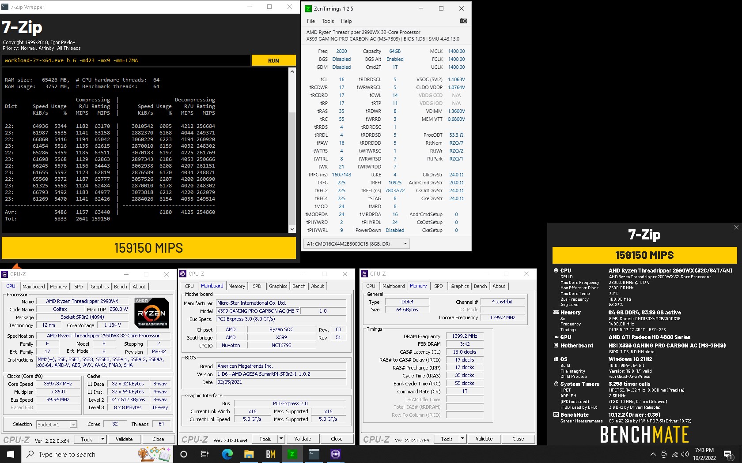Launch Microsoft Edge from taskbar
The image size is (742, 463).
point(227,454)
